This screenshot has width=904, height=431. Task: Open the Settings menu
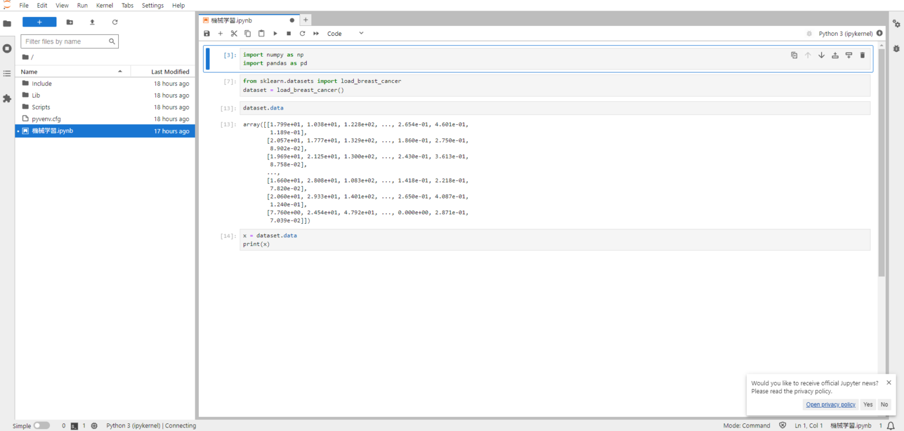click(153, 5)
